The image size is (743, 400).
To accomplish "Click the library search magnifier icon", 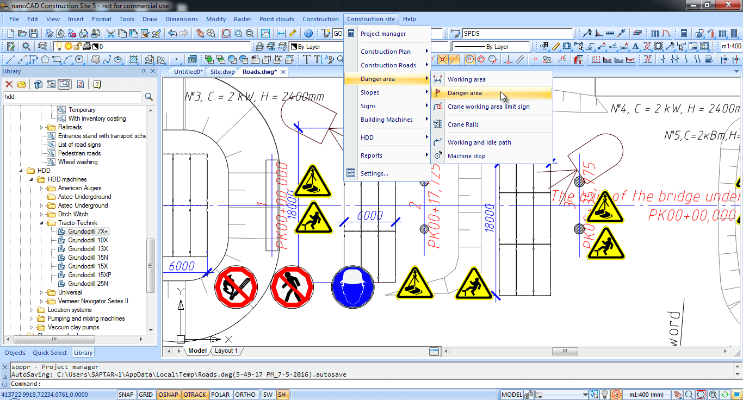I will pos(148,97).
